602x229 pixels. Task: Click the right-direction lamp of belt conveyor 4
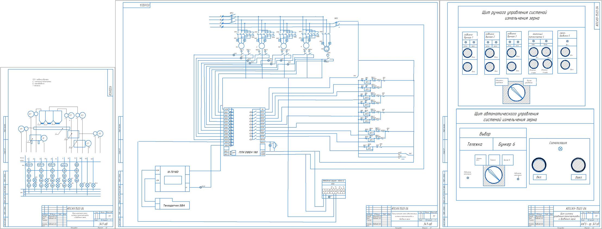[546, 41]
